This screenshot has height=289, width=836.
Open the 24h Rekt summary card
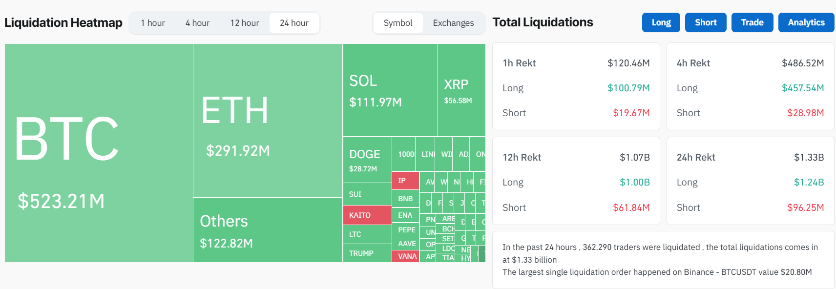(750, 181)
